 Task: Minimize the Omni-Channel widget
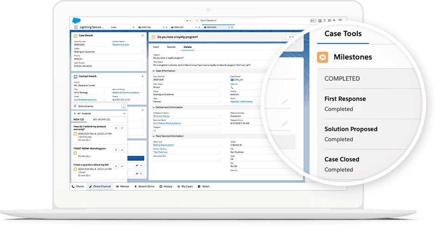(x=123, y=107)
